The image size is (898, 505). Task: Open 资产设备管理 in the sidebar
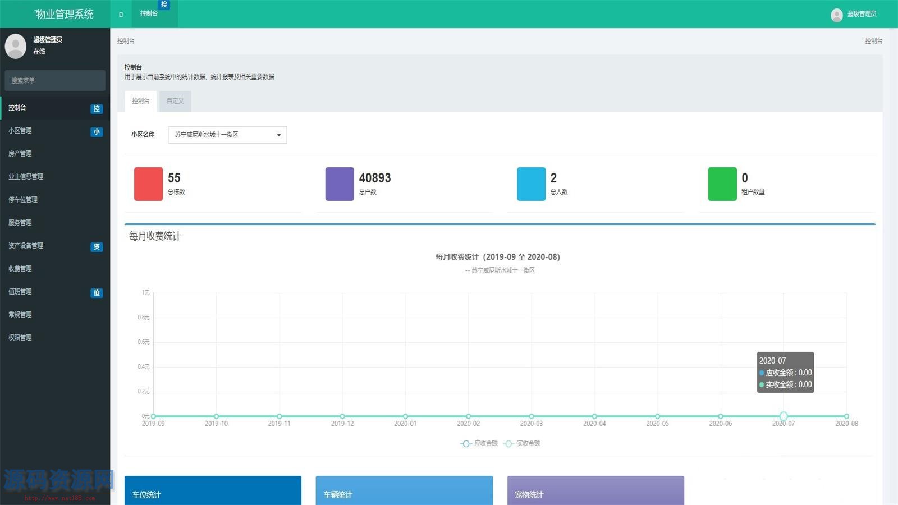[55, 246]
